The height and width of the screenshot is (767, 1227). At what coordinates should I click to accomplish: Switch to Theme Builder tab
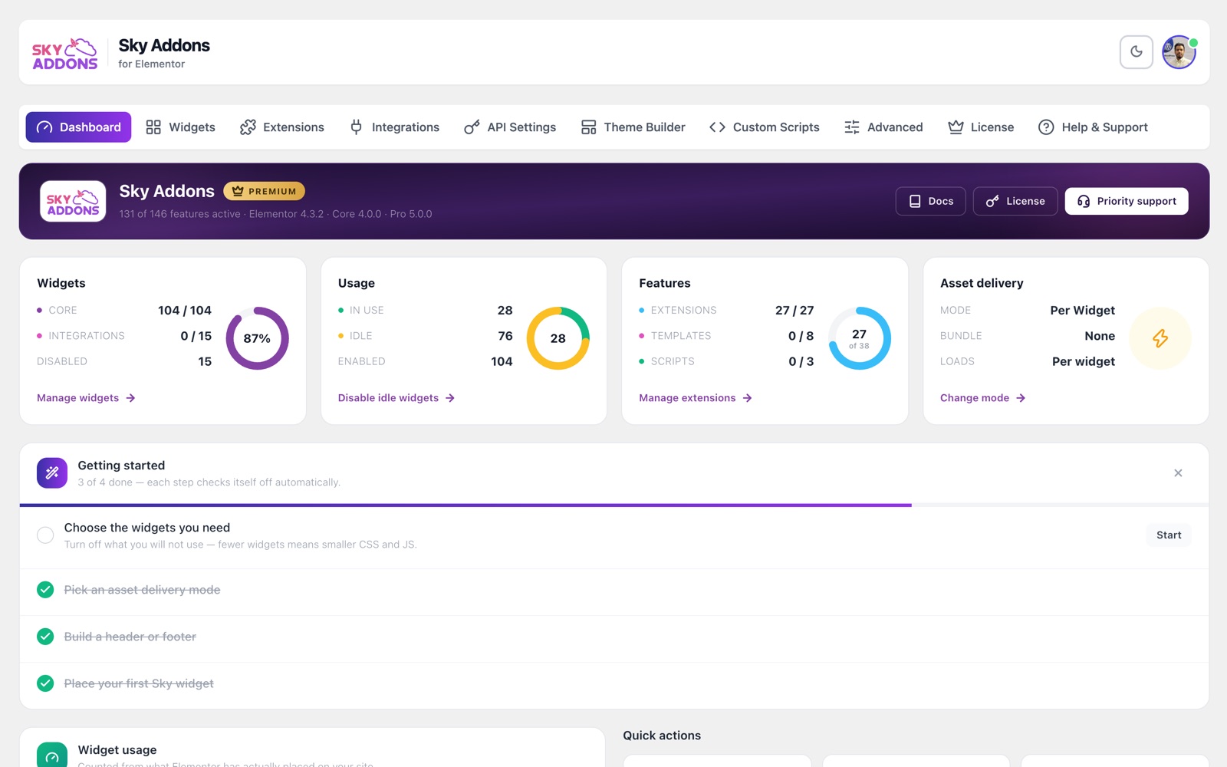point(633,127)
